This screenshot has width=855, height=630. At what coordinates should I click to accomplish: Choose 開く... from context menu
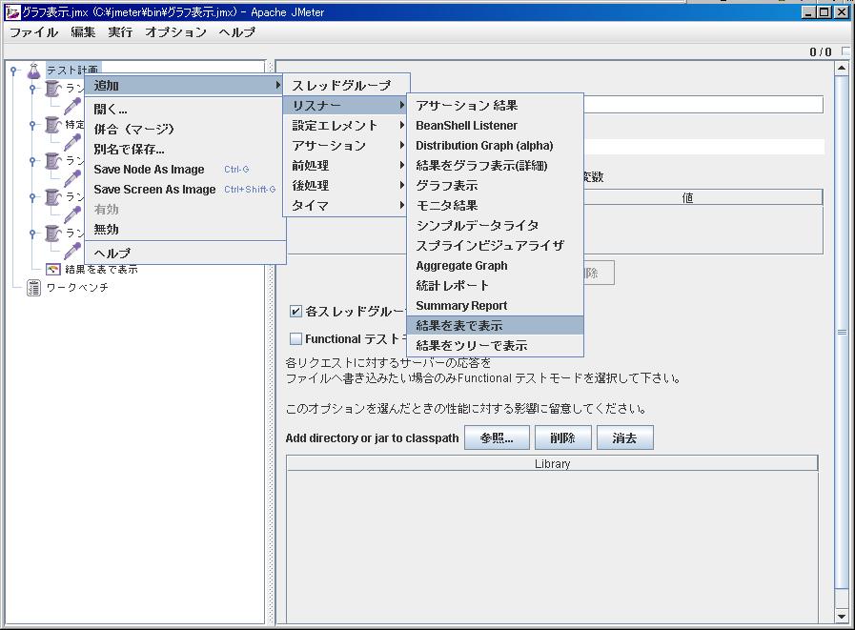pyautogui.click(x=186, y=109)
